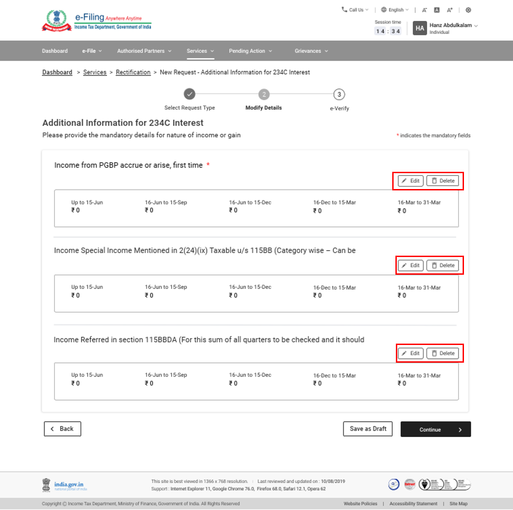The image size is (513, 510).
Task: Click the Rectification breadcrumb link
Action: pos(133,72)
